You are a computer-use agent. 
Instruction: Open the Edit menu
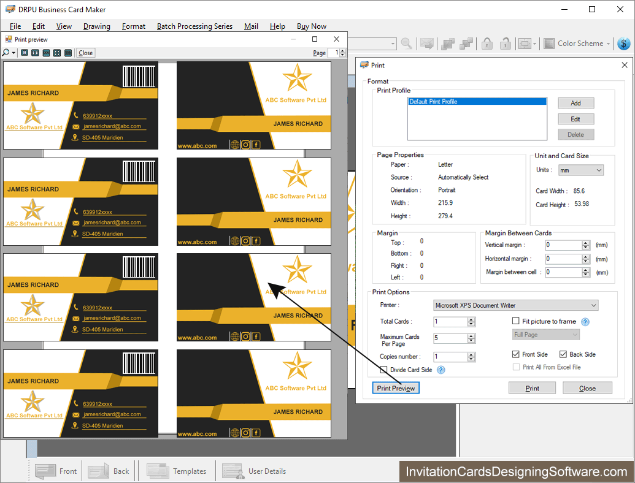(39, 26)
